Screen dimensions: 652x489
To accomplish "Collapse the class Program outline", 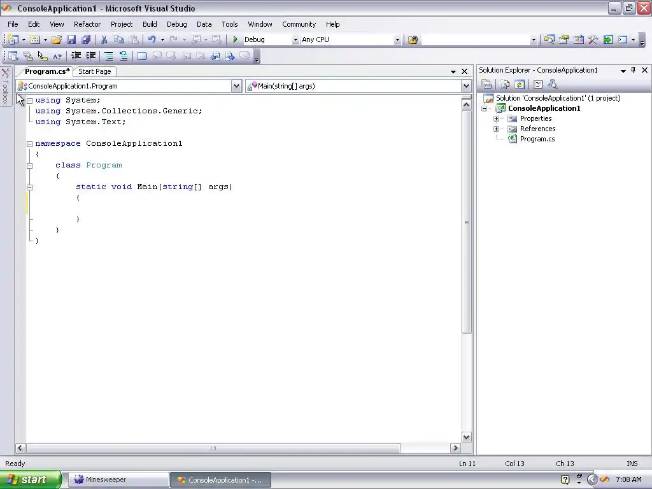I will (x=29, y=166).
